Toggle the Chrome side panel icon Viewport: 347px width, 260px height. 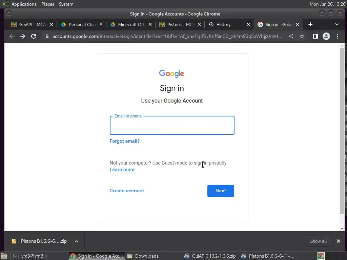(315, 36)
